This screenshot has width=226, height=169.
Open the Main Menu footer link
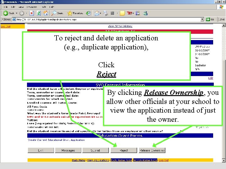[78, 160]
